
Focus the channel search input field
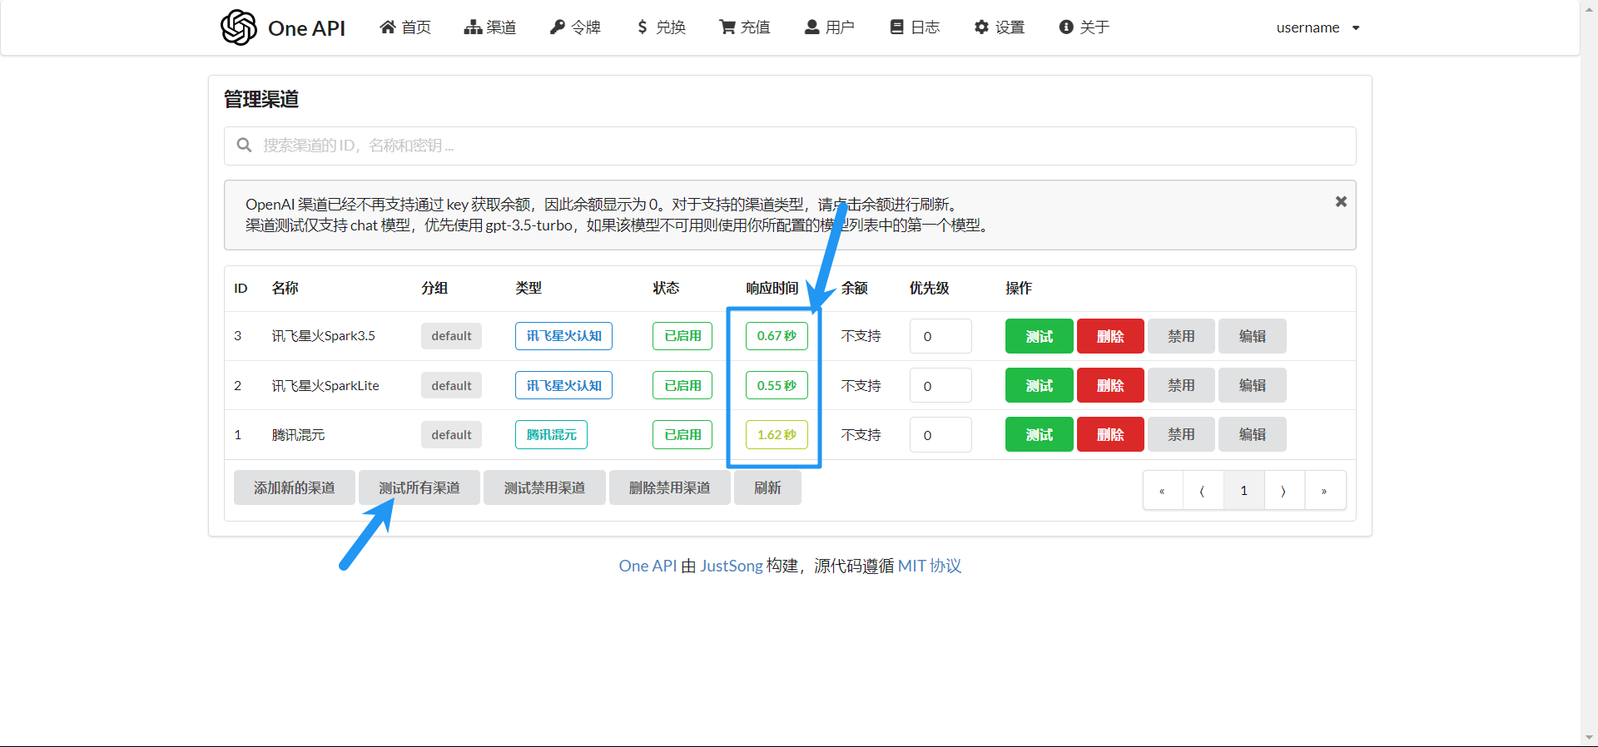789,146
